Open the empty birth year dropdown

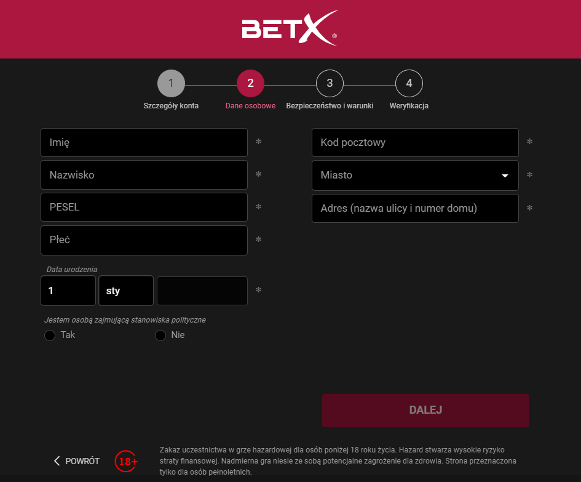[x=202, y=291]
